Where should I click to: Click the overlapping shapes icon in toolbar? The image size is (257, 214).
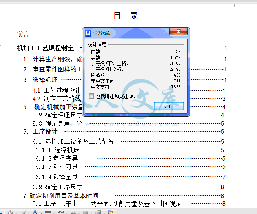[x=110, y=212]
